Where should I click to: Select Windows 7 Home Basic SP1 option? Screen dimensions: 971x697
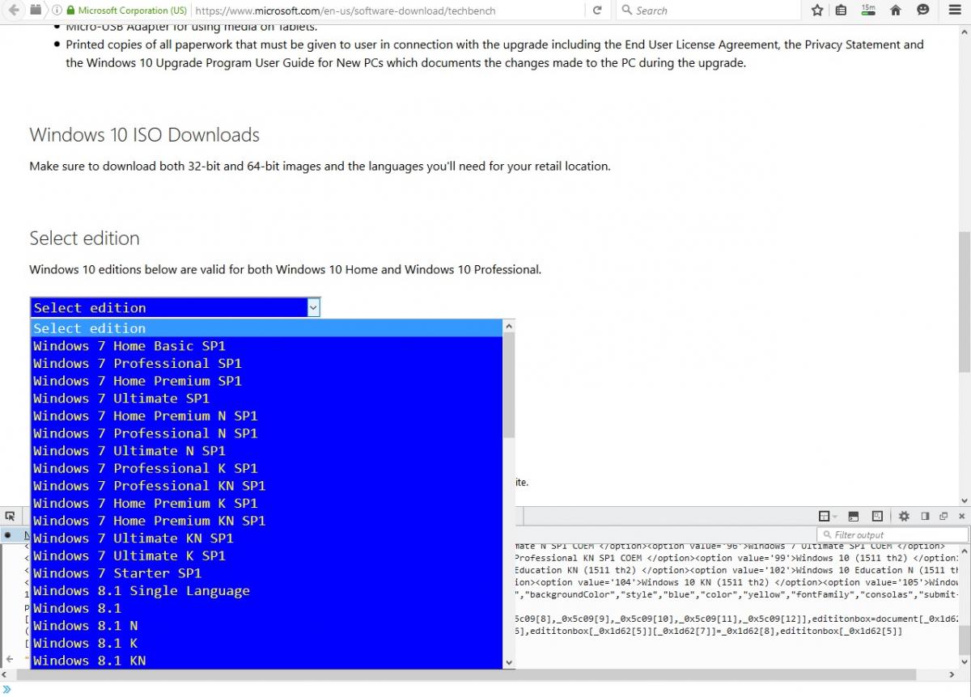266,346
